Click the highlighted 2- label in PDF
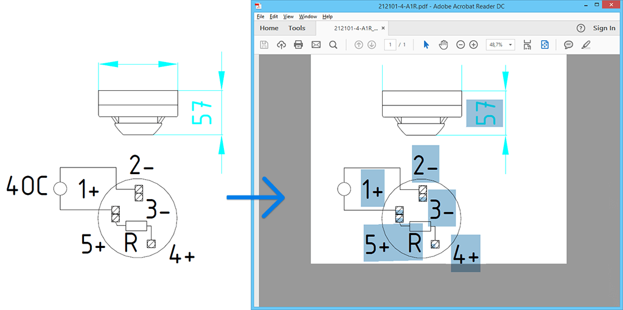This screenshot has width=623, height=310. tap(425, 164)
